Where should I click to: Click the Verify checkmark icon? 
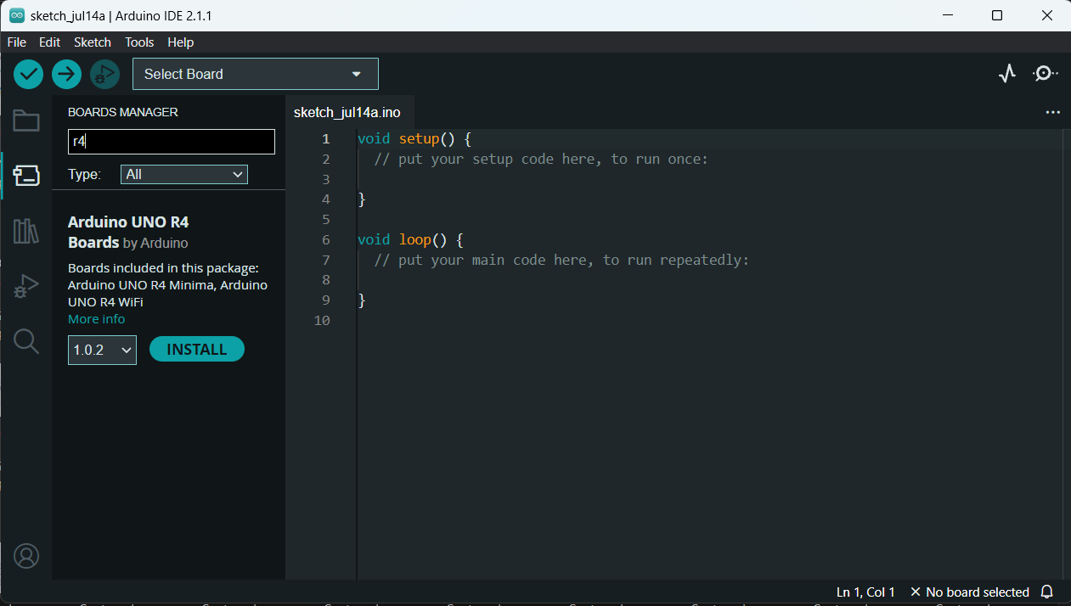[28, 74]
